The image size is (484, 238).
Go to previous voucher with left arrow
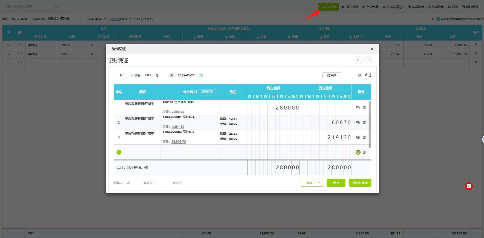click(x=358, y=60)
